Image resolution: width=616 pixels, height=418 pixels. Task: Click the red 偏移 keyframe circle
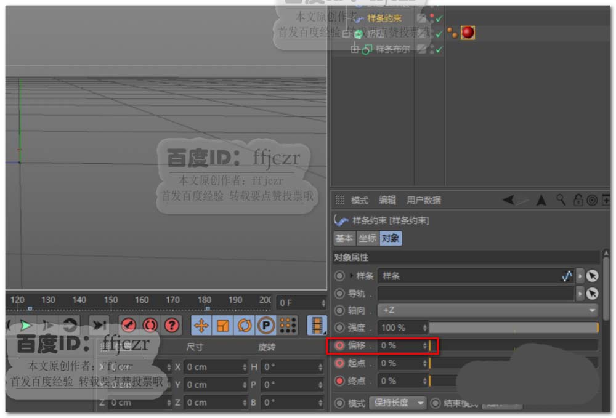coord(339,345)
